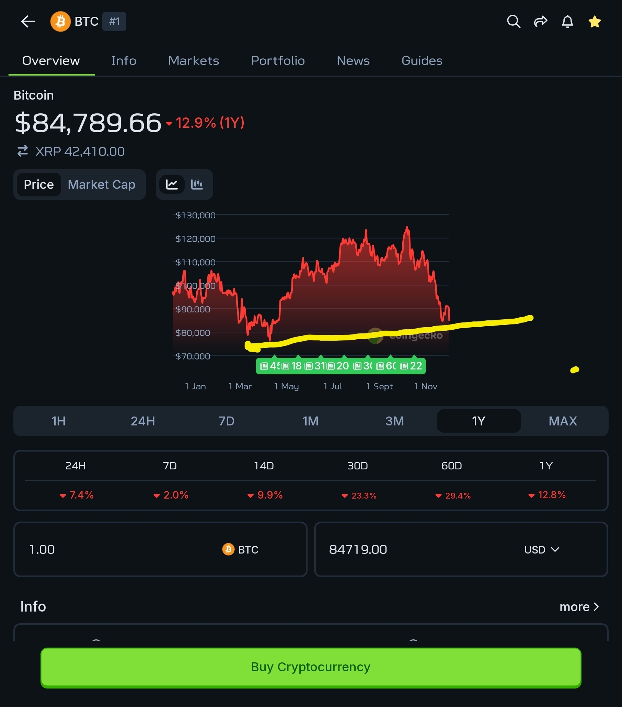Tap the BTC amount field showing 1.00
The width and height of the screenshot is (622, 707).
[160, 549]
